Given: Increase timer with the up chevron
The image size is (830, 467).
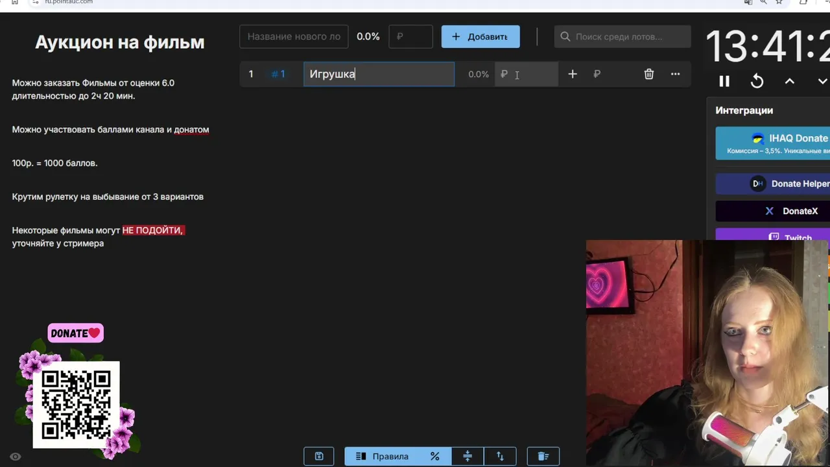Looking at the screenshot, I should click(x=790, y=81).
